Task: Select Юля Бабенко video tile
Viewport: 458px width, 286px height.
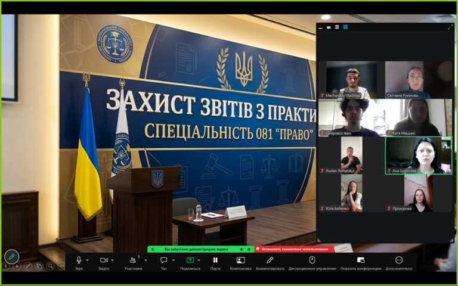Action: coord(351,193)
